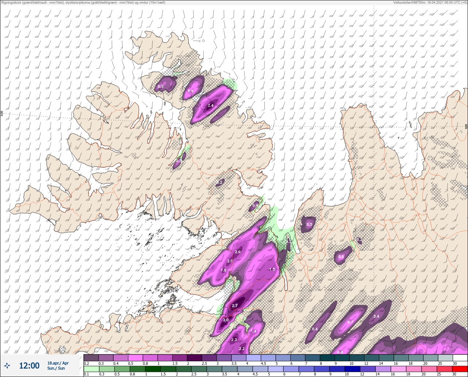468x377 pixels.
Task: Click the 18.apr./ Apr date label
Action: pyautogui.click(x=58, y=363)
